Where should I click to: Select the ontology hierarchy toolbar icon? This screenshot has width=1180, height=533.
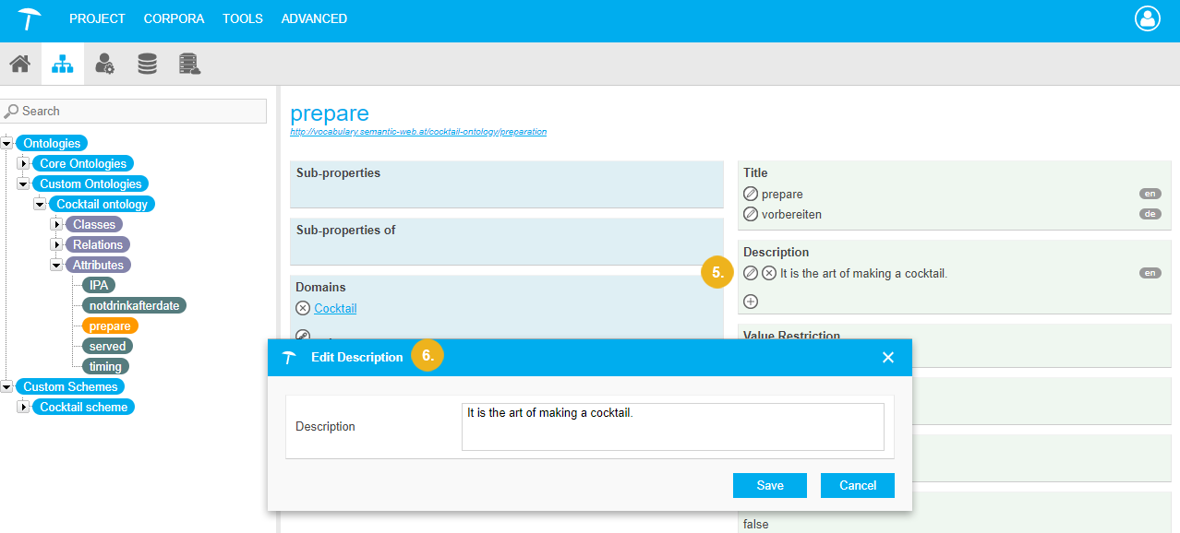point(62,64)
